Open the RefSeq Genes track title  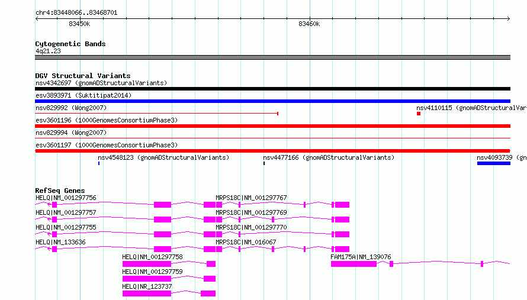pyautogui.click(x=60, y=191)
